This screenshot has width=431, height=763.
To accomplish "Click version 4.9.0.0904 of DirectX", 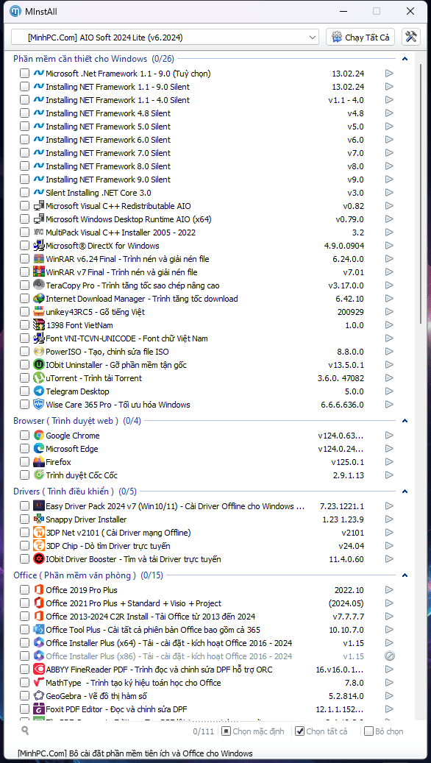I will (x=344, y=246).
